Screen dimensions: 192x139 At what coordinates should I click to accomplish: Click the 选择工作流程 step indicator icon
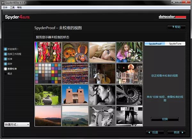pyautogui.click(x=5, y=54)
